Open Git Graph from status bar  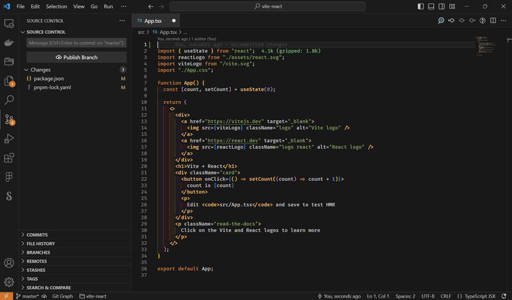(x=62, y=296)
